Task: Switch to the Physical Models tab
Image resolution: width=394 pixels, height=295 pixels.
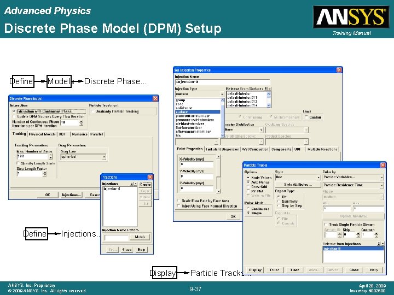Action: click(x=42, y=134)
